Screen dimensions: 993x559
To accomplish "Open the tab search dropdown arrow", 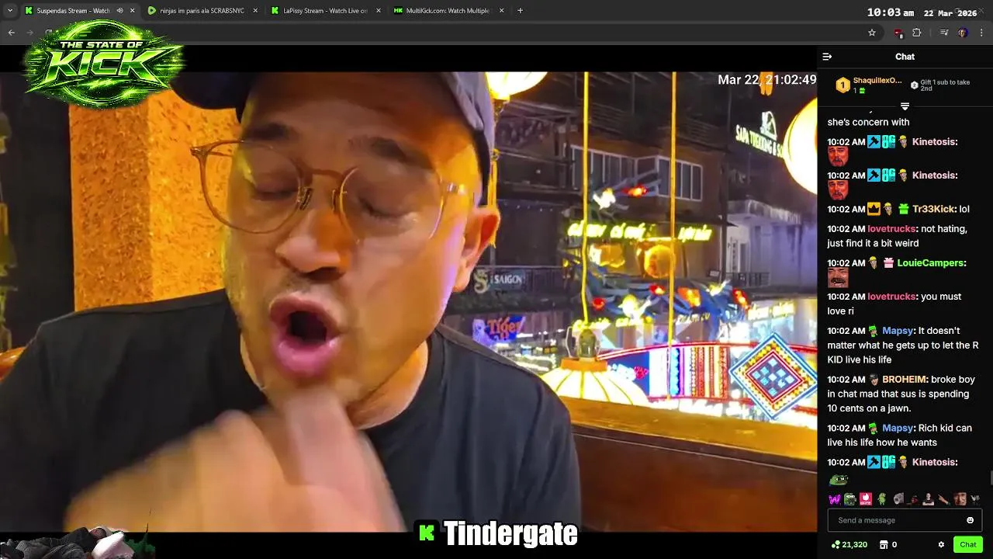I will (9, 11).
